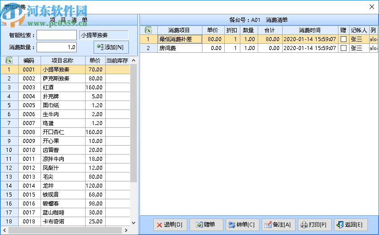
Task: Click the item list horizontal scrollbar thumb
Action: click(x=65, y=230)
